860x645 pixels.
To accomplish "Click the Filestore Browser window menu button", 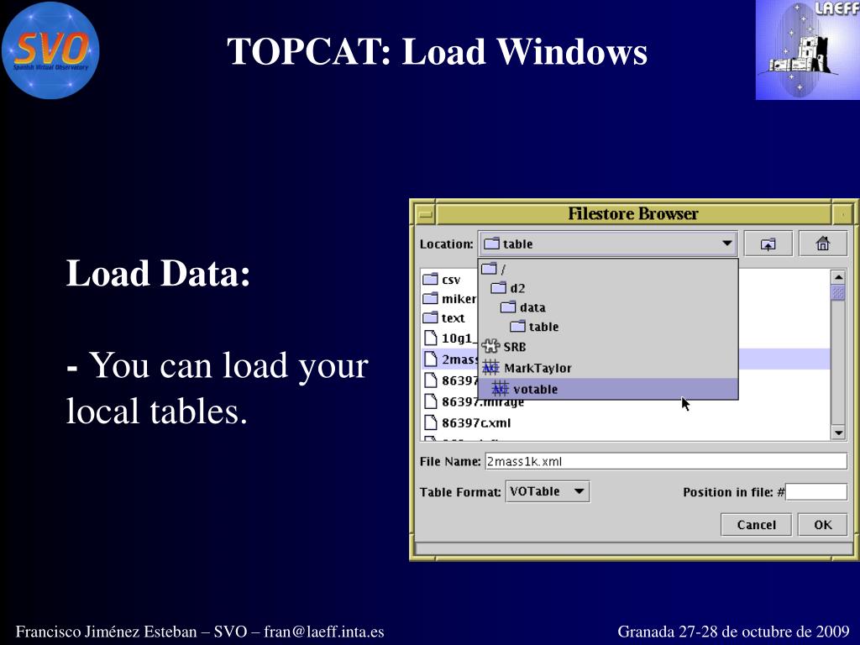I will [x=425, y=214].
